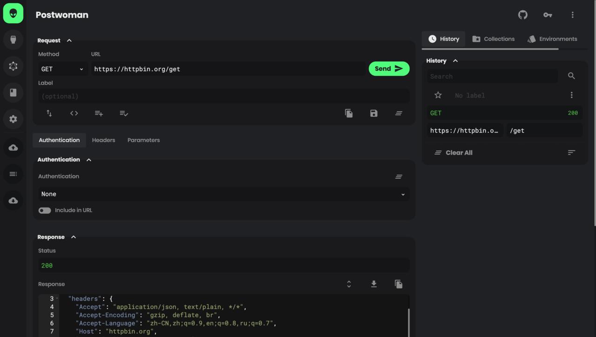Open the WebSocket page from the sidebar
Image resolution: width=596 pixels, height=337 pixels.
tap(13, 40)
